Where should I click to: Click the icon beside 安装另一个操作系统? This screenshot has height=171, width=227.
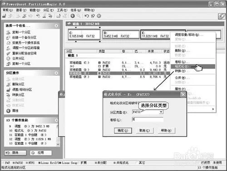8,43
